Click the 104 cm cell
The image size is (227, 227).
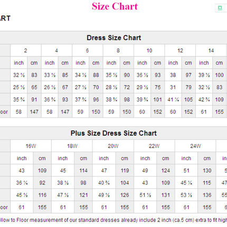(x=125, y=183)
